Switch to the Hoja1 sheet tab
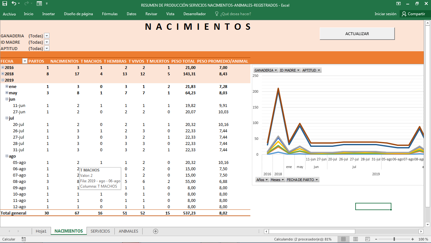 [41, 231]
